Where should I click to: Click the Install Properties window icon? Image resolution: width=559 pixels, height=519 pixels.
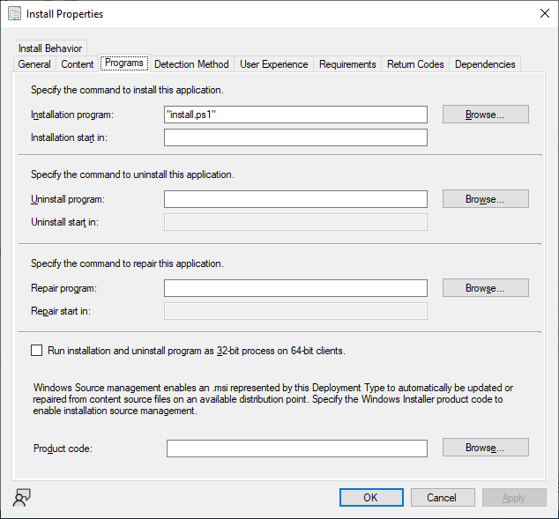[x=15, y=14]
